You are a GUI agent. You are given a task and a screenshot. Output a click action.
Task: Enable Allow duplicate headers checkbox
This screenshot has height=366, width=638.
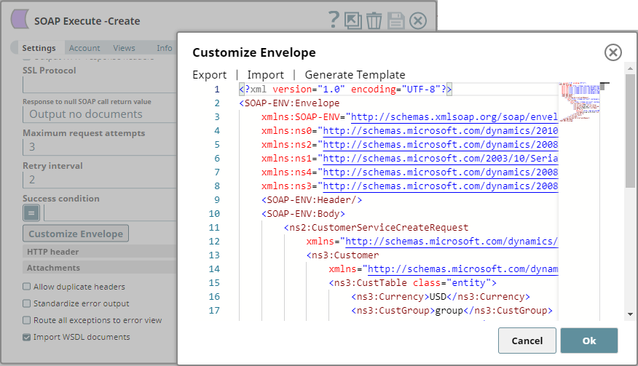coord(27,287)
